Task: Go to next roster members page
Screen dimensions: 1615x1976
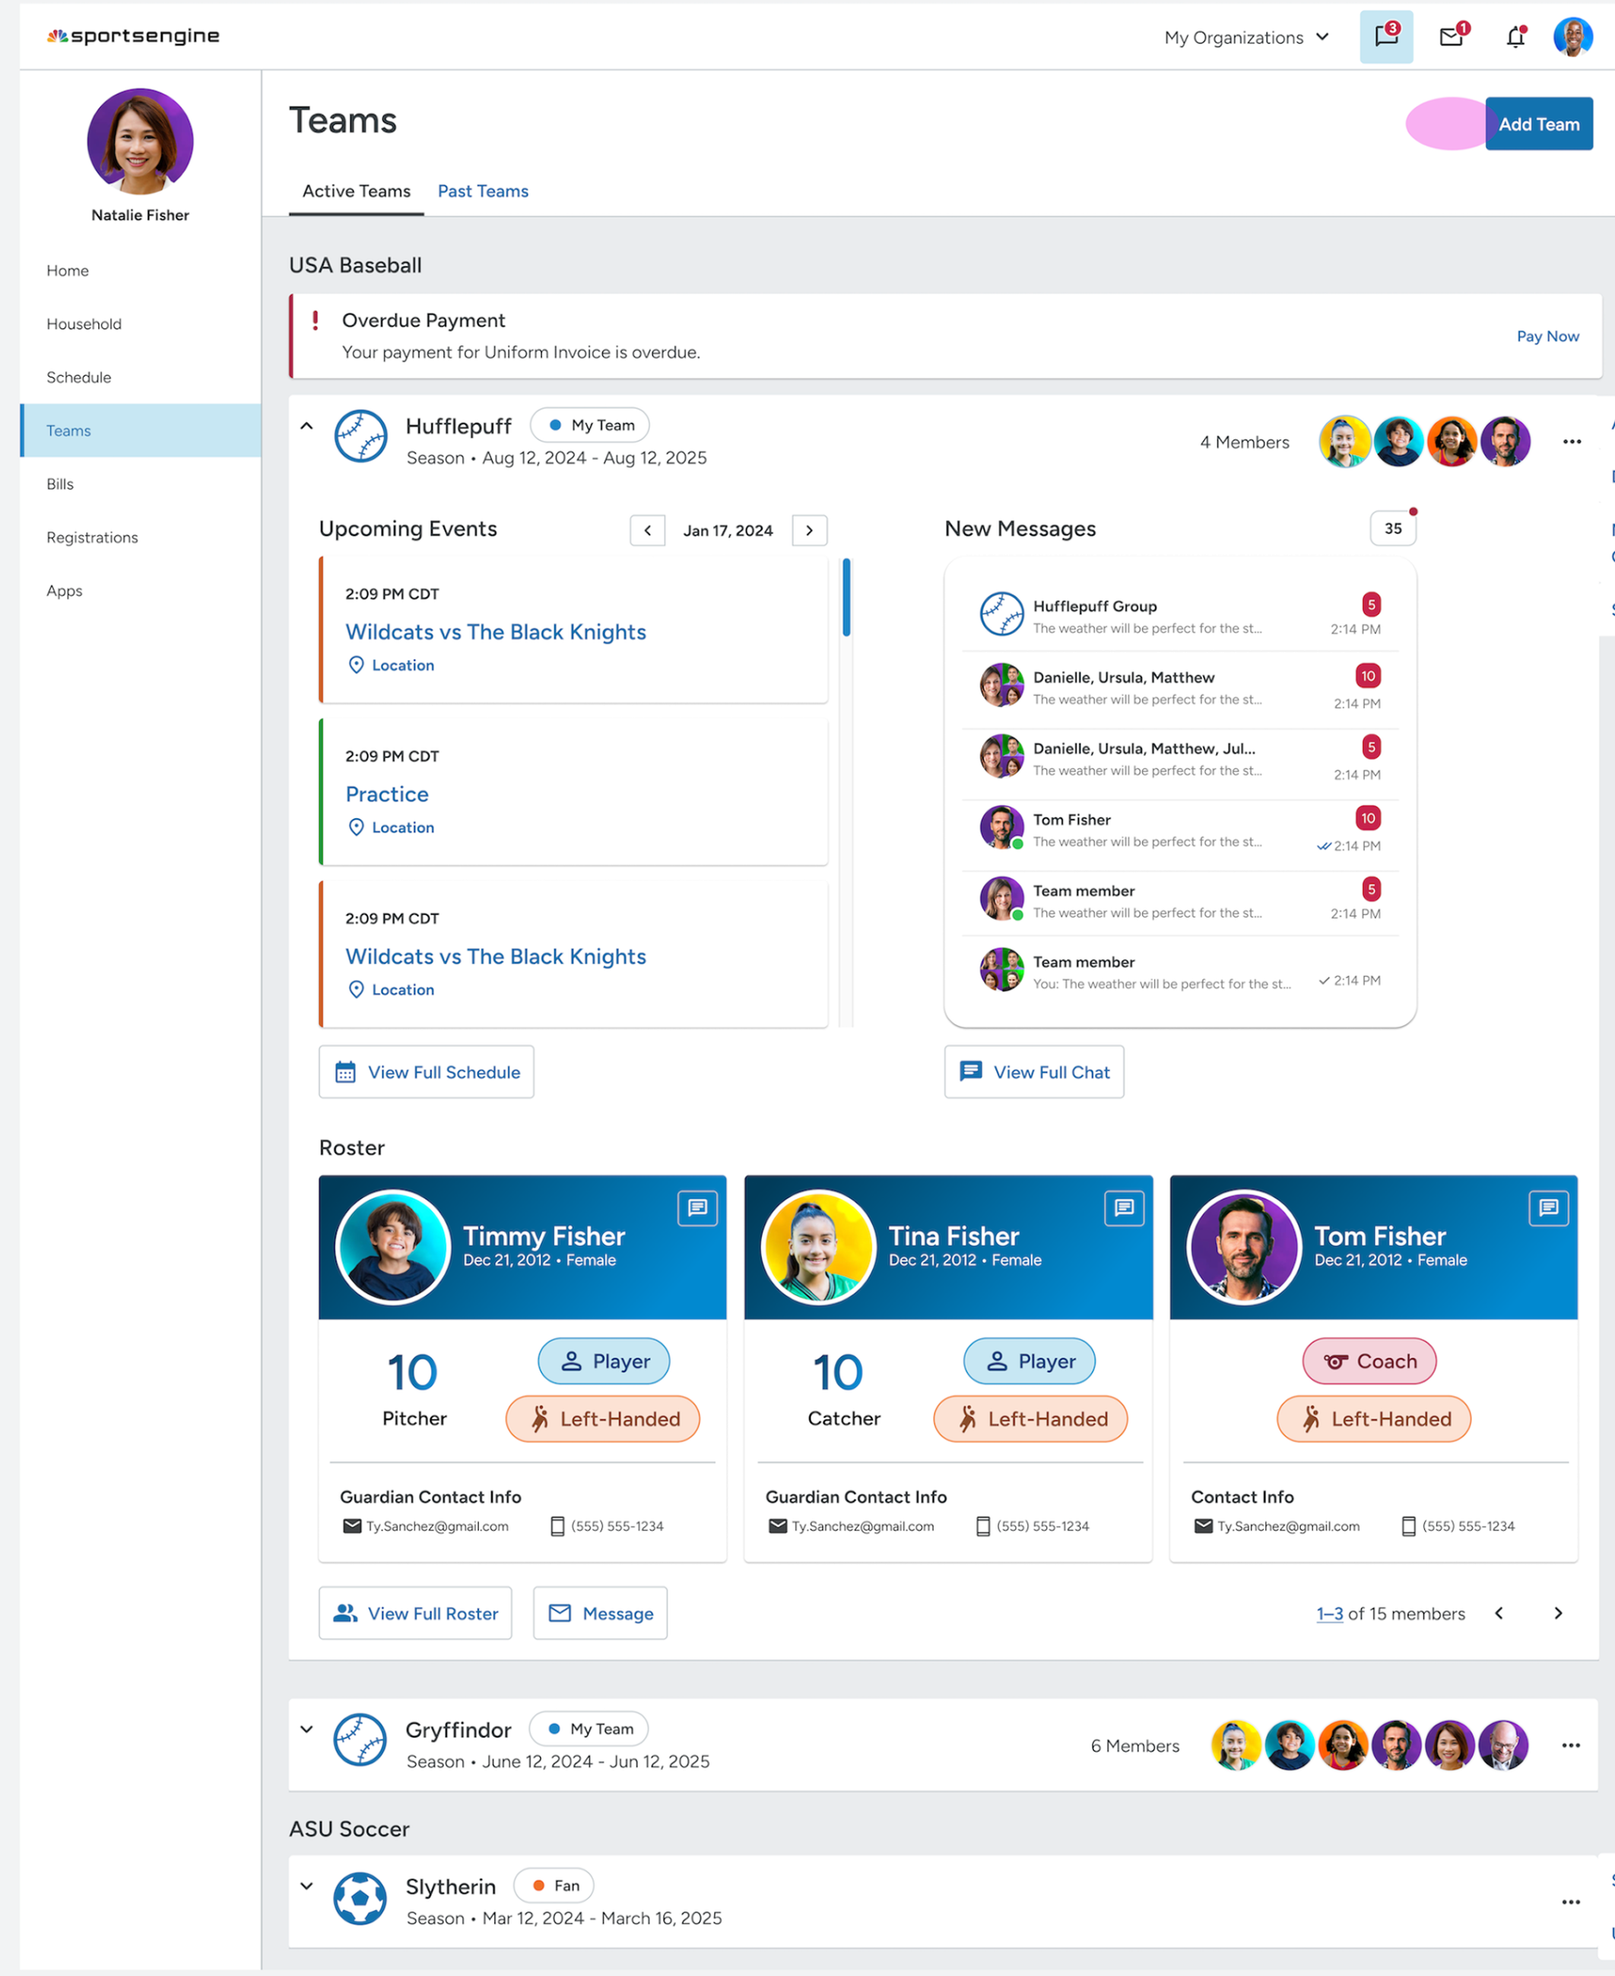Action: (x=1557, y=1613)
